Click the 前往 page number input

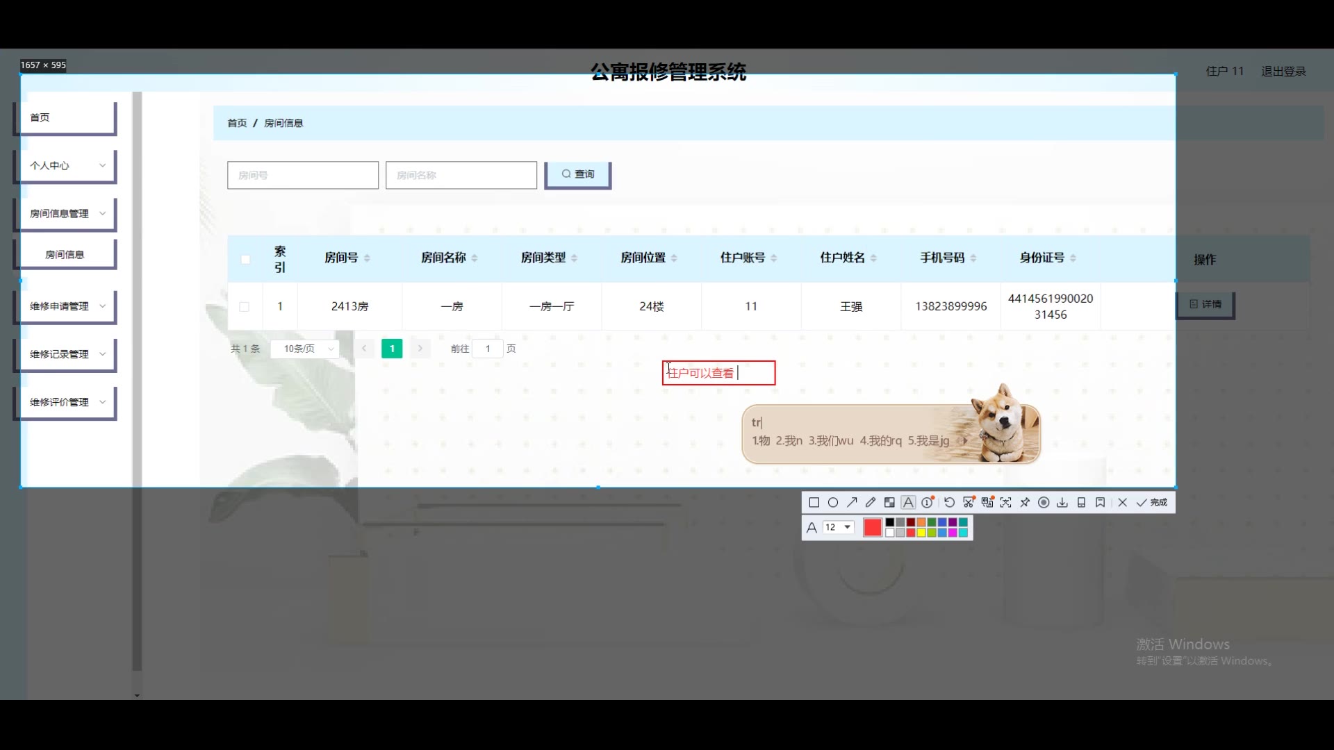click(x=488, y=349)
